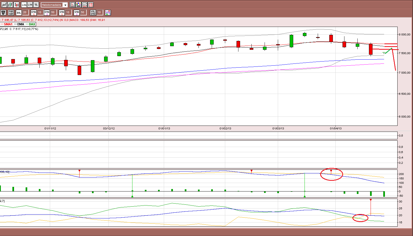Click the VOL EMA period field
The height and width of the screenshot is (236, 413).
click(x=99, y=12)
